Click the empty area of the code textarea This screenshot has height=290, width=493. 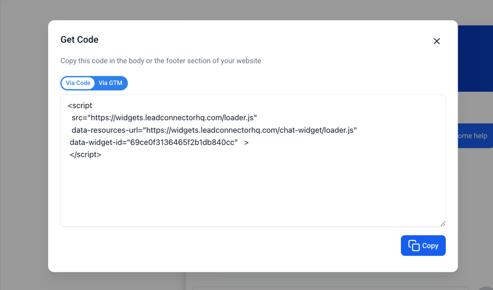point(252,193)
